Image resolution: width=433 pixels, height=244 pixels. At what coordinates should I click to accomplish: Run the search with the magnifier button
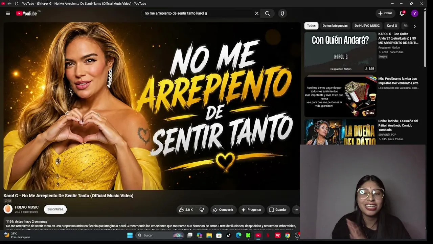click(268, 13)
